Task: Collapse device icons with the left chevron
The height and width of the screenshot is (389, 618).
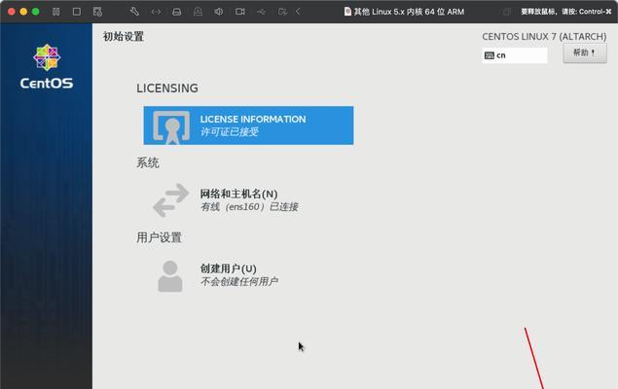Action: (x=299, y=12)
